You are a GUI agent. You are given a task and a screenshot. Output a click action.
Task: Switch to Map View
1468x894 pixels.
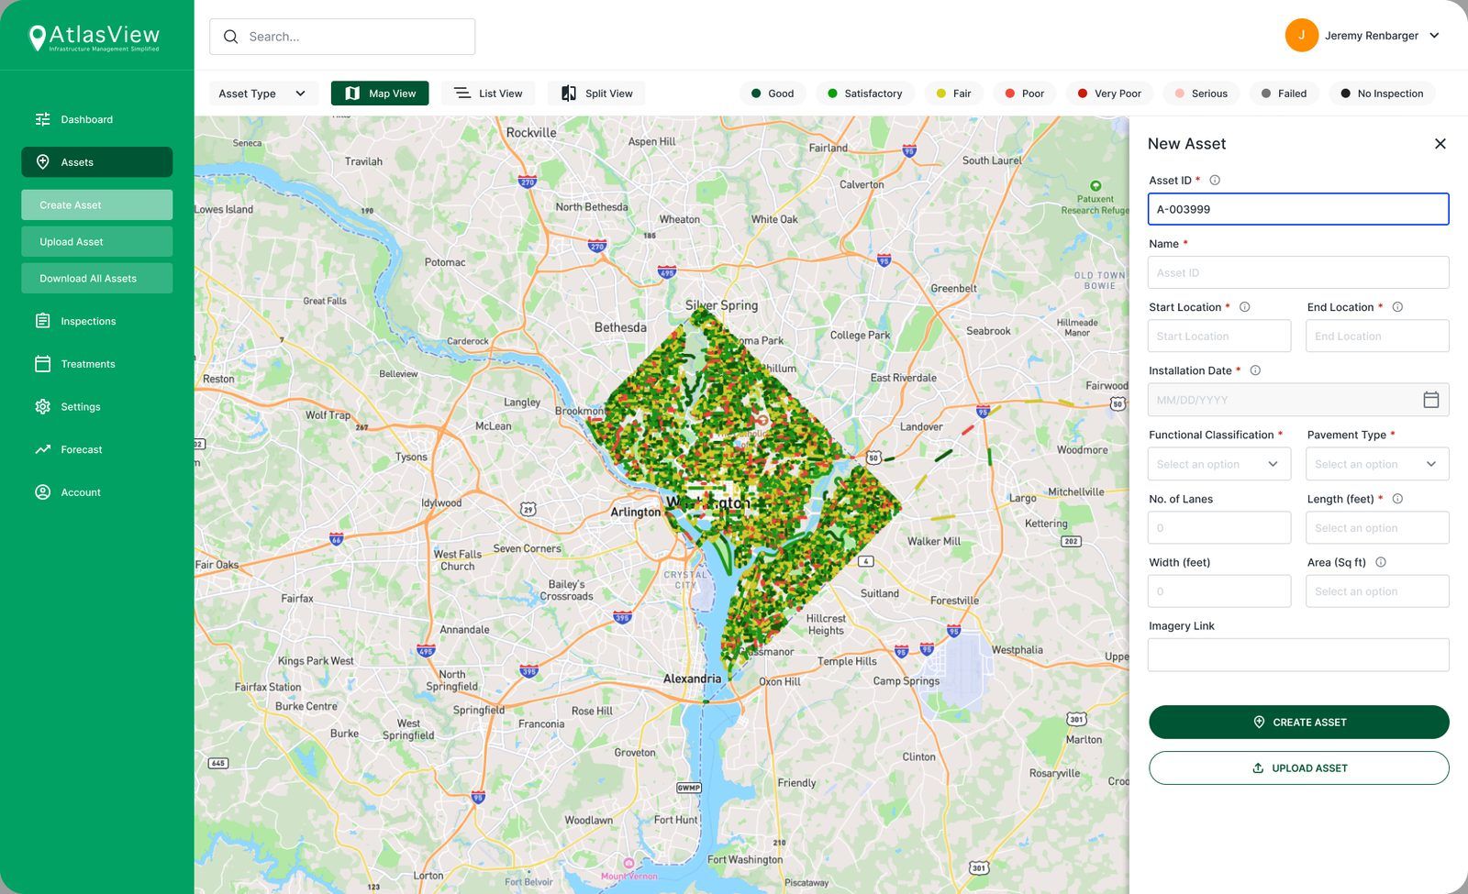point(380,94)
